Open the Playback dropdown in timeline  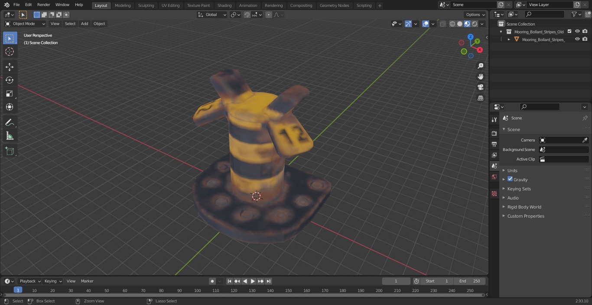pos(30,281)
